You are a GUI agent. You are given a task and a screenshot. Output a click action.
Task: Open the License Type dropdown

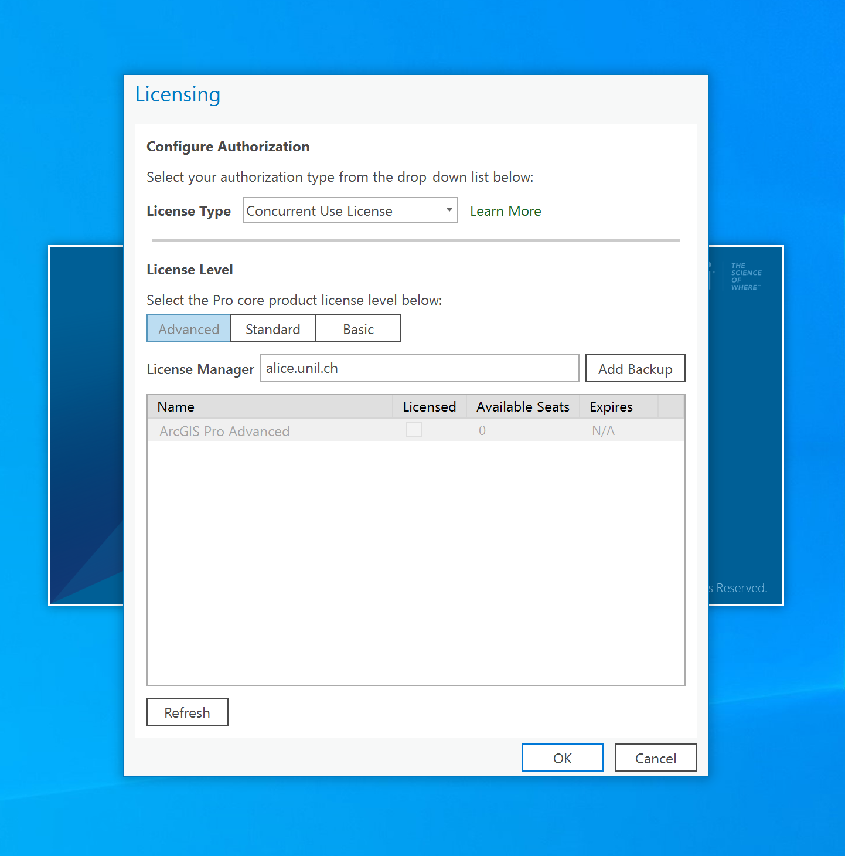click(350, 210)
